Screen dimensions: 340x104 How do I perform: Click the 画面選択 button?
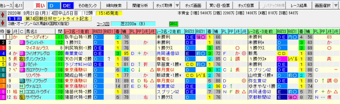[322, 5]
